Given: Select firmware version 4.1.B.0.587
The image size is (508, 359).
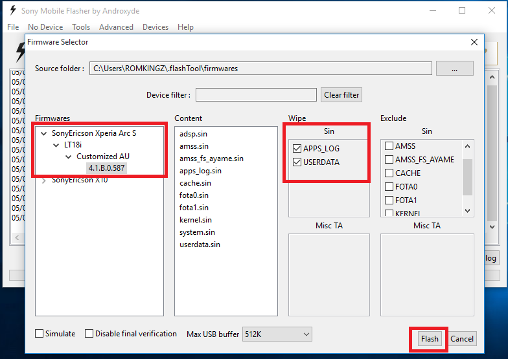Looking at the screenshot, I should tap(106, 168).
